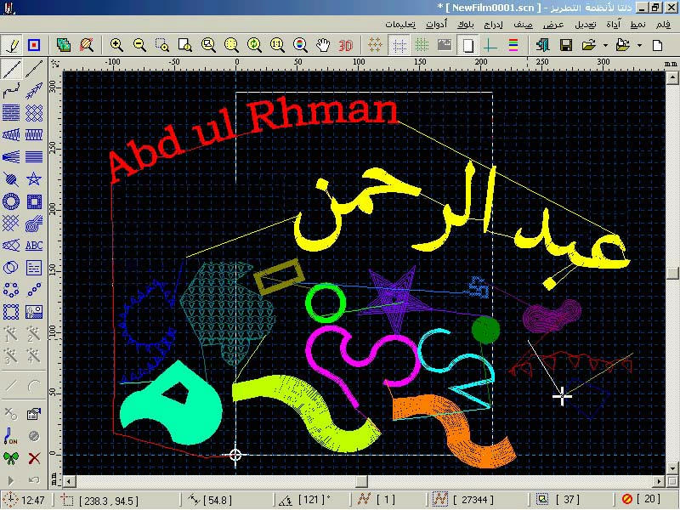Expand the open folder dropdown arrow
Viewport: 680px width, 510px height.
tap(604, 45)
